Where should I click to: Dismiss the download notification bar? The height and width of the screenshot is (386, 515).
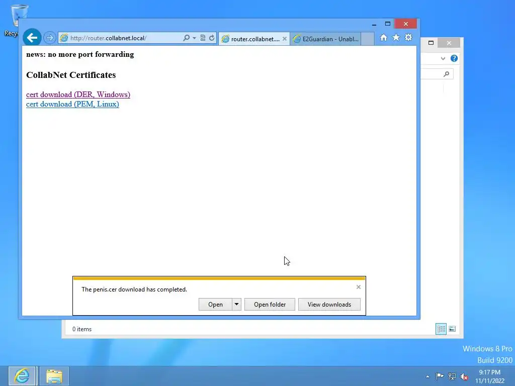coord(358,287)
